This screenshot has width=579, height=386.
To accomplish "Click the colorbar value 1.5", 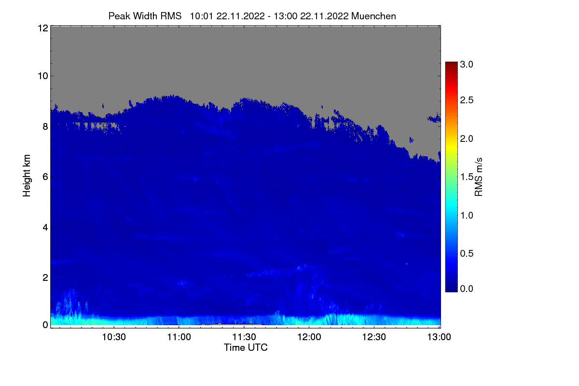I will click(466, 177).
